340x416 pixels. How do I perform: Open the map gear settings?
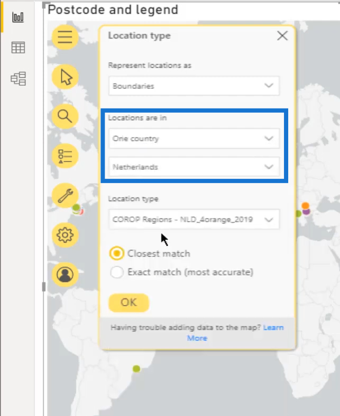[65, 235]
